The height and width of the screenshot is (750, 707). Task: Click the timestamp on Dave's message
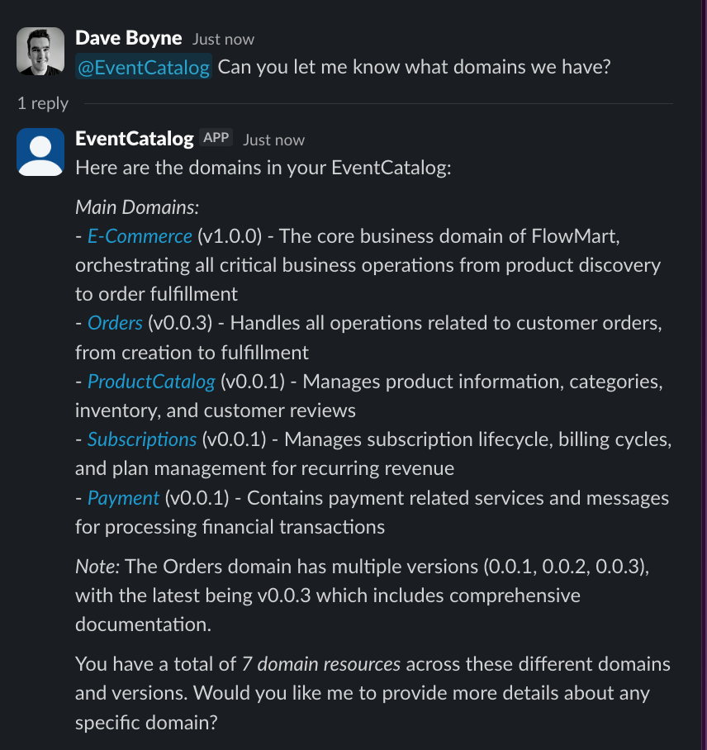(222, 39)
